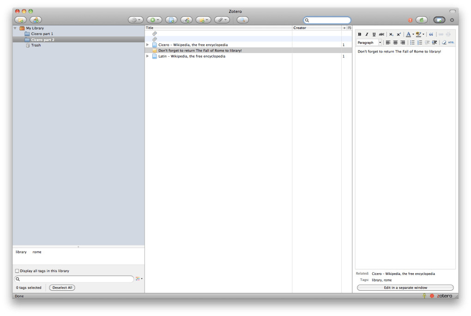Click the Deselect All button
Screen dimensions: 471x316
tap(62, 287)
